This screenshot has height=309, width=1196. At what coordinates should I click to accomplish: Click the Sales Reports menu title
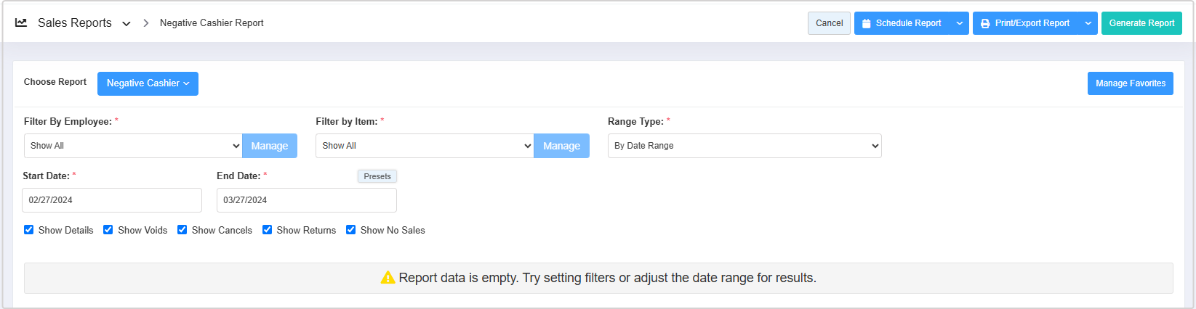75,23
